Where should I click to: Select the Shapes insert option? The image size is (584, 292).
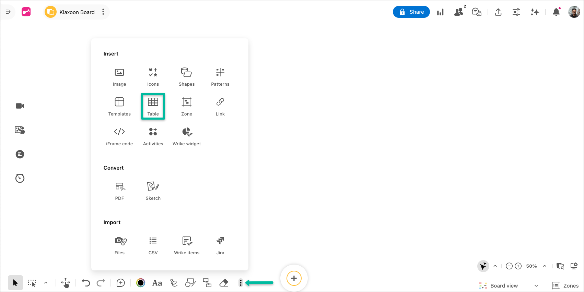(x=187, y=77)
